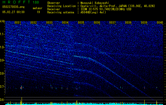This screenshot has height=105, width=166.
Task: Click the kHz axis unit label
Action: pos(2,21)
